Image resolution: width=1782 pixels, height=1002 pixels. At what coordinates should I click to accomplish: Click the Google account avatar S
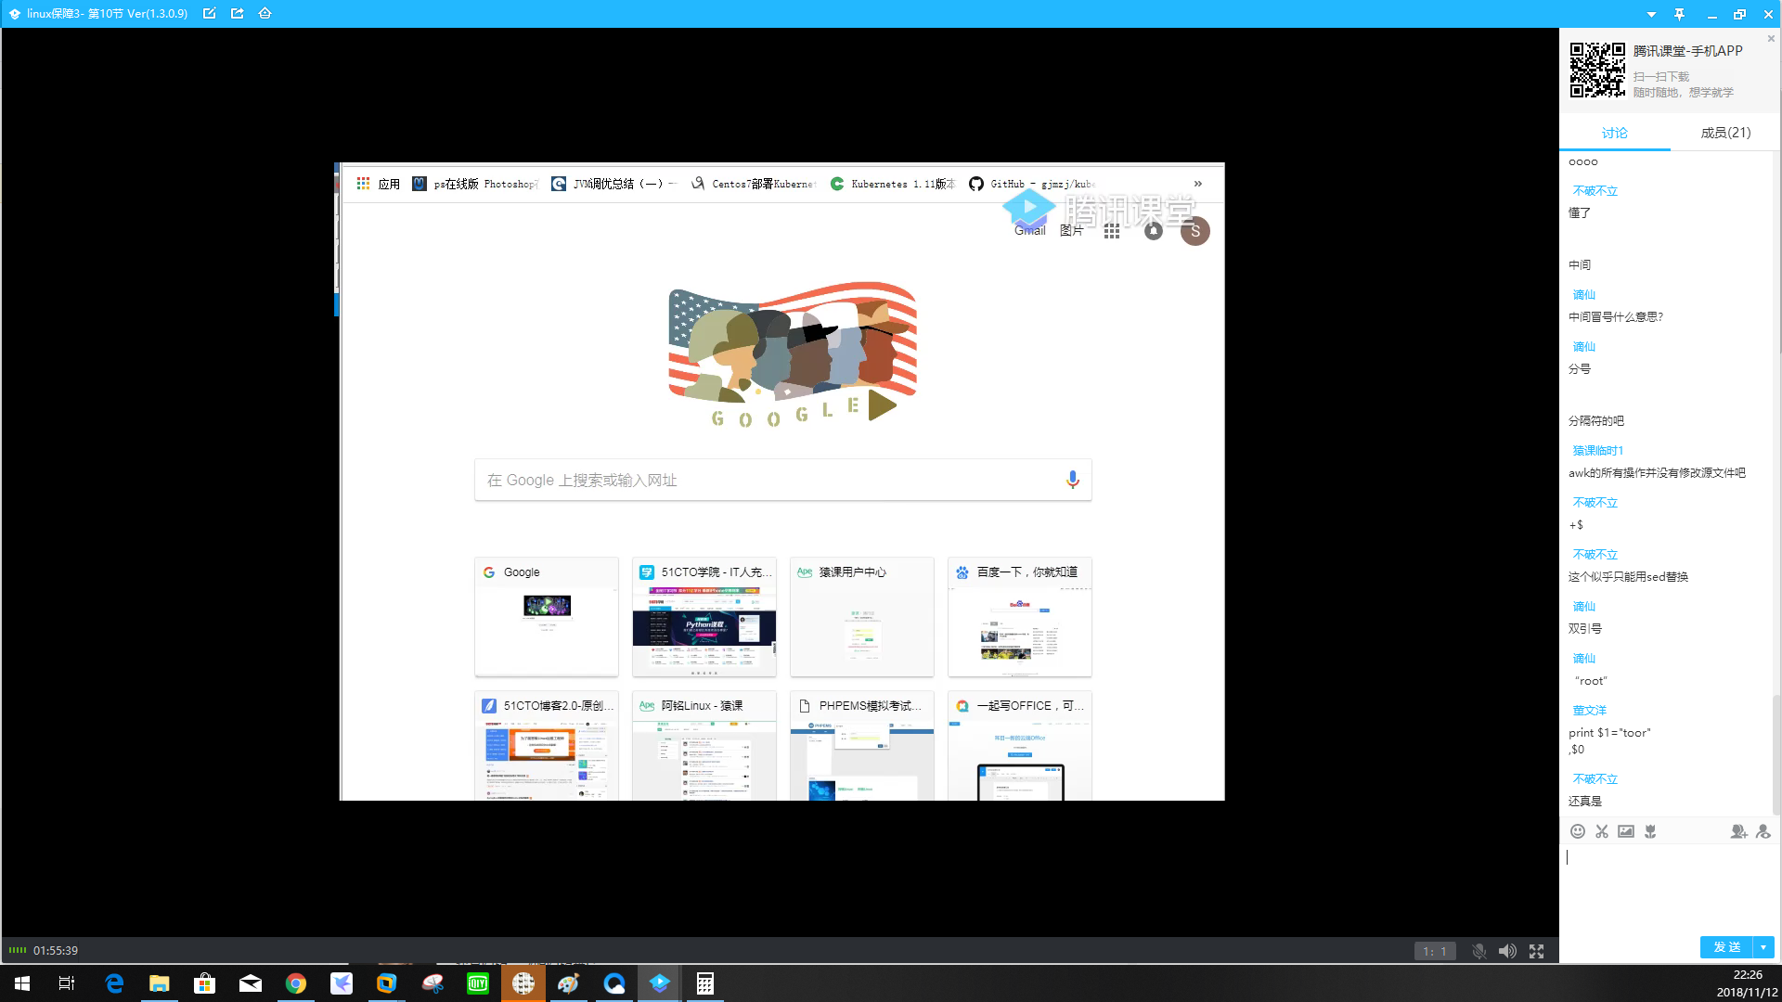[x=1195, y=231]
